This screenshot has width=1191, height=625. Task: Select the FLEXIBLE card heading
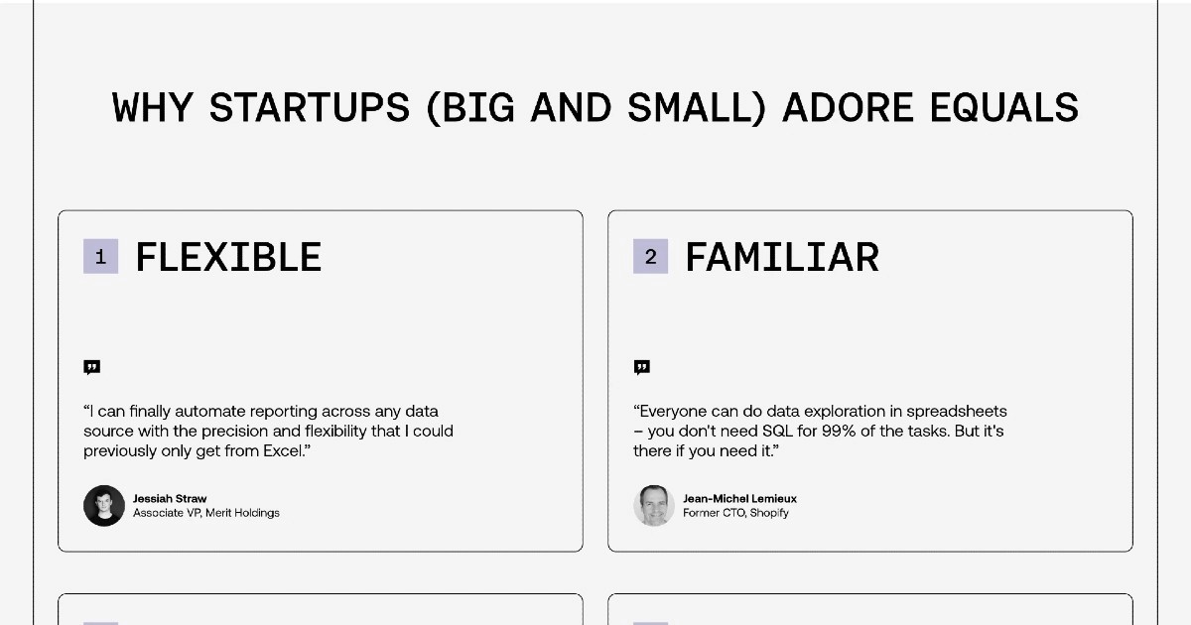[228, 257]
